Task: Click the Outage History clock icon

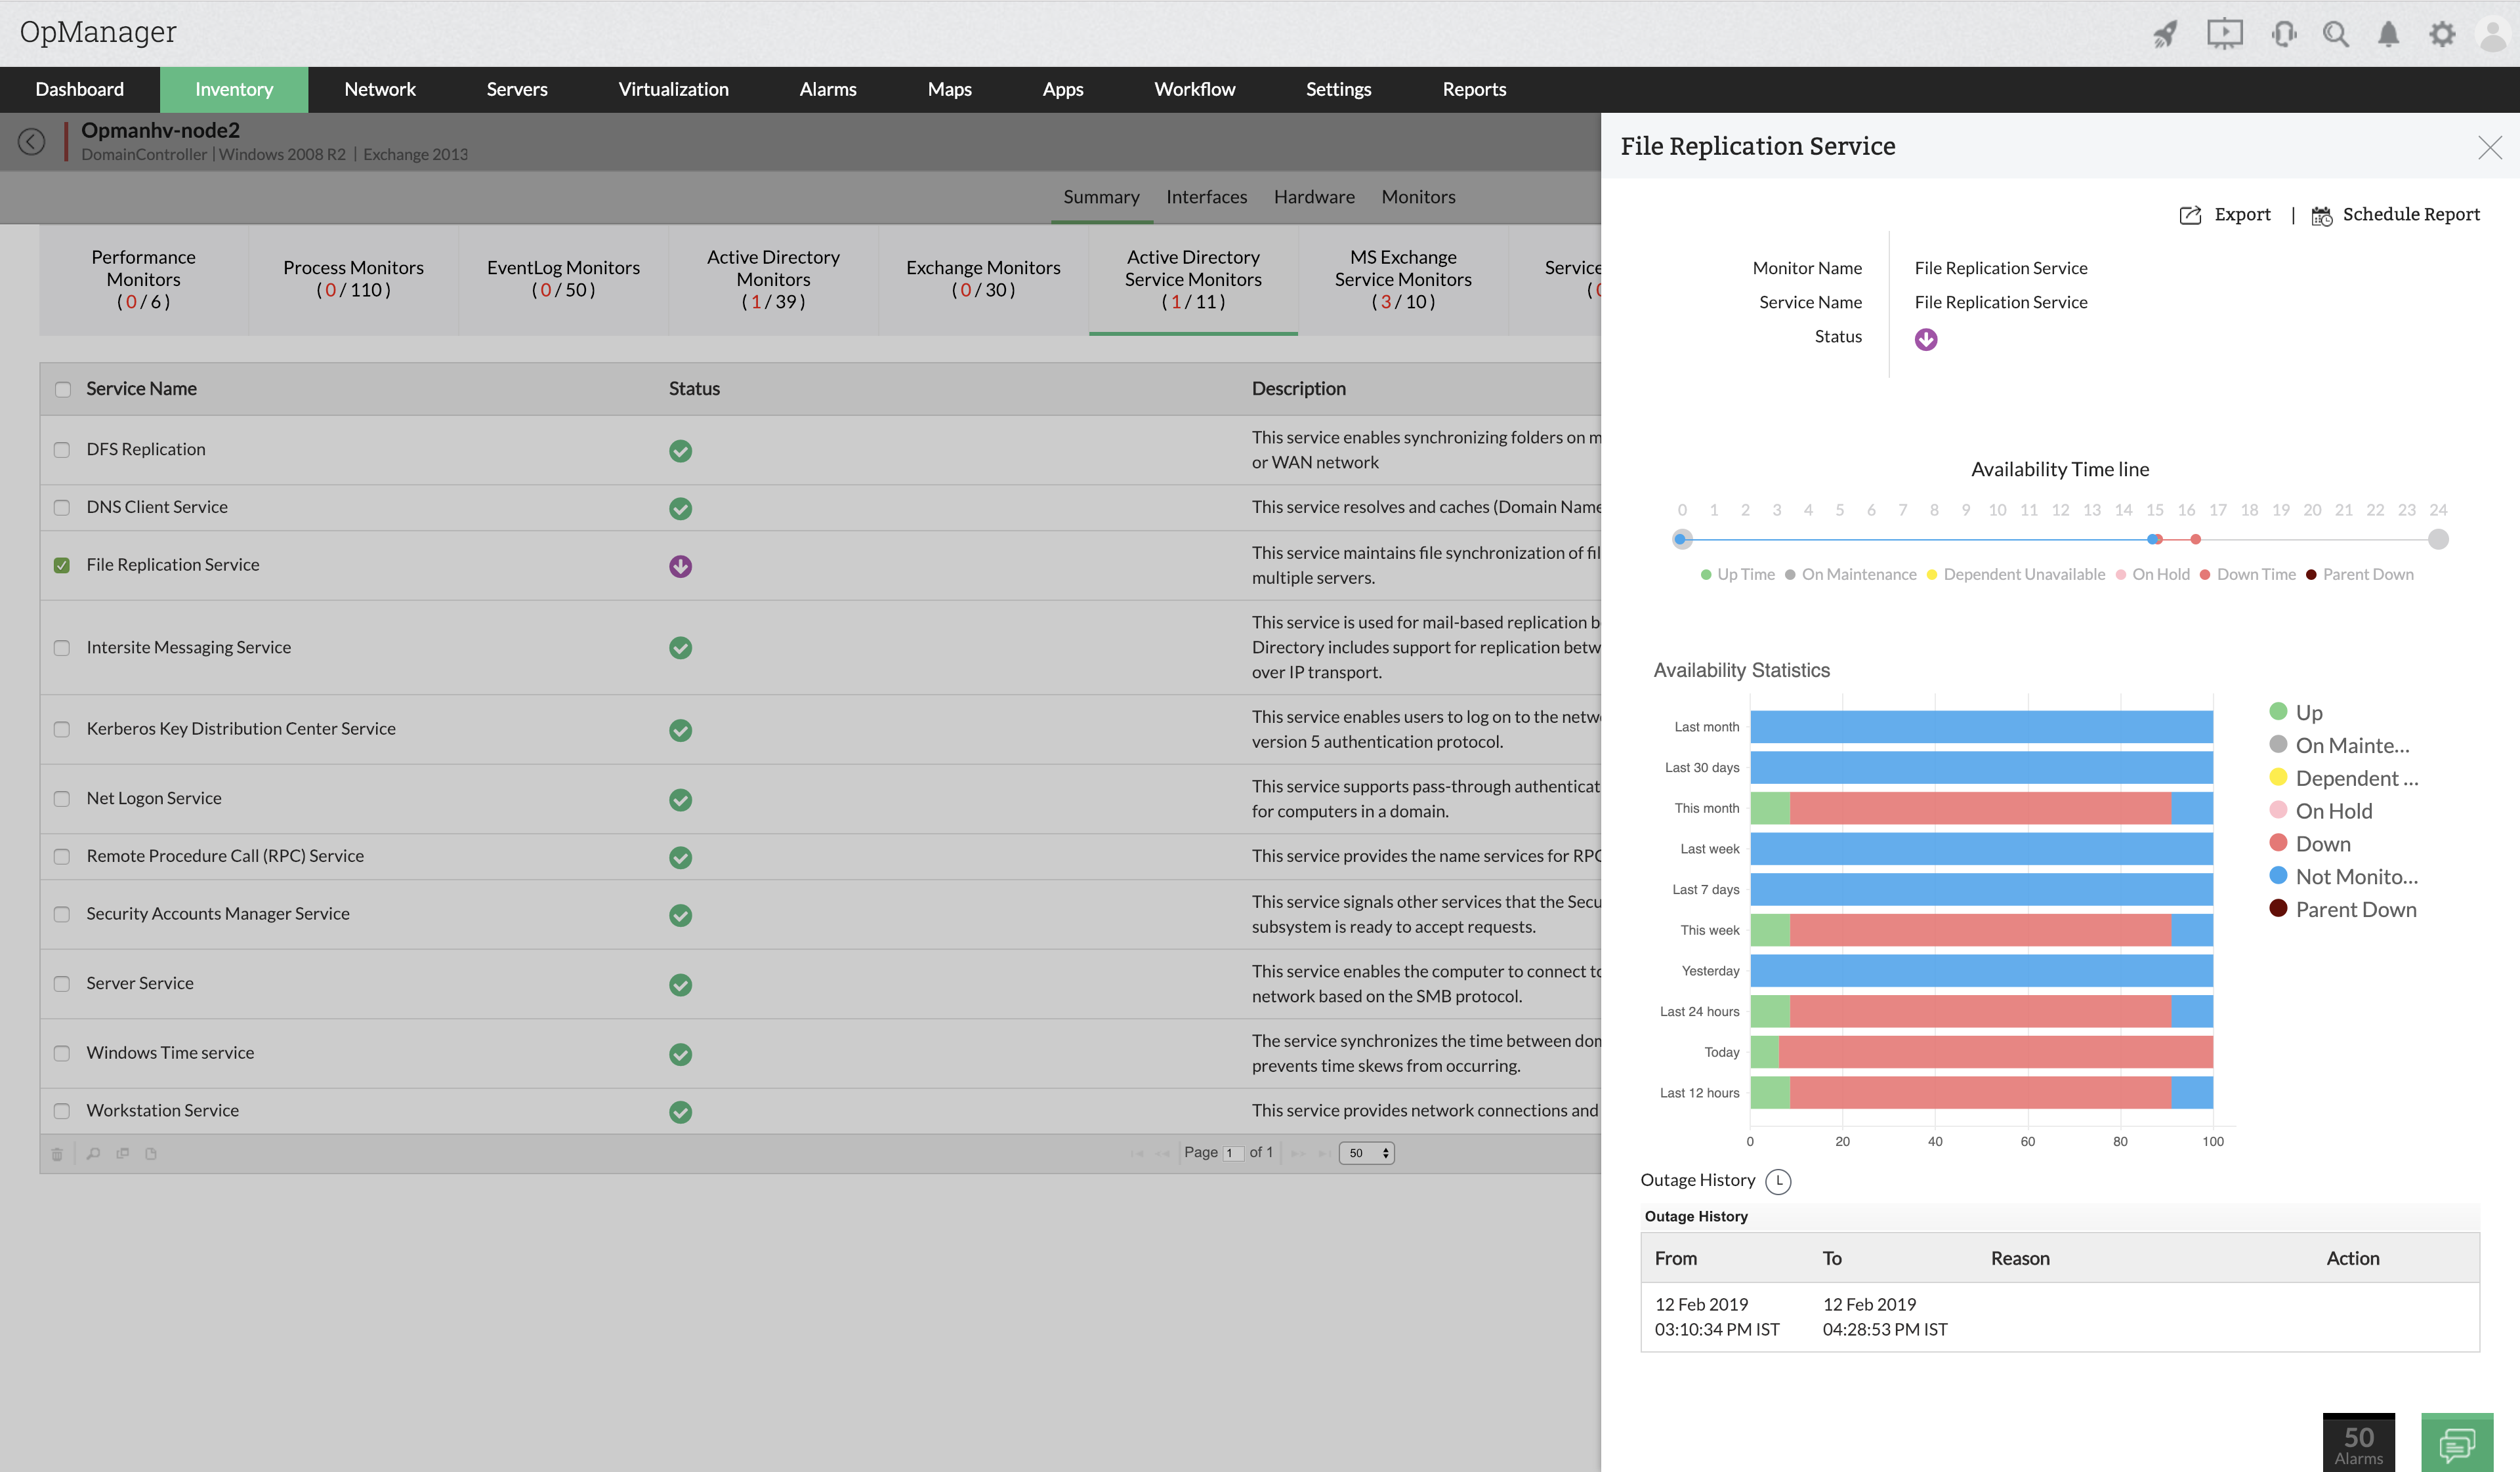Action: click(1778, 1181)
